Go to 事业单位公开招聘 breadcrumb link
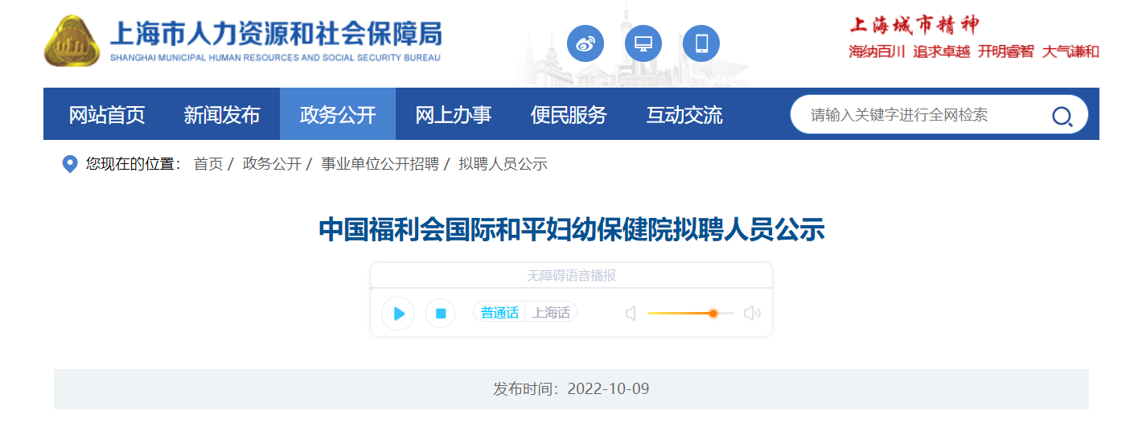1134x423 pixels. click(x=380, y=164)
